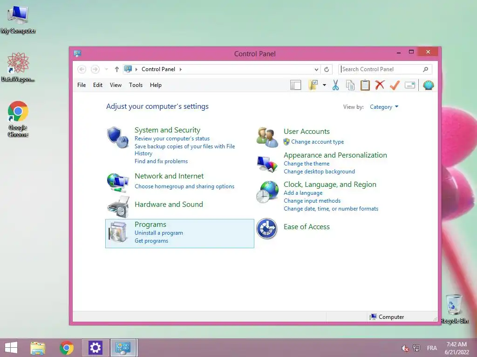Open Clock, Language, and Region category

tap(330, 184)
